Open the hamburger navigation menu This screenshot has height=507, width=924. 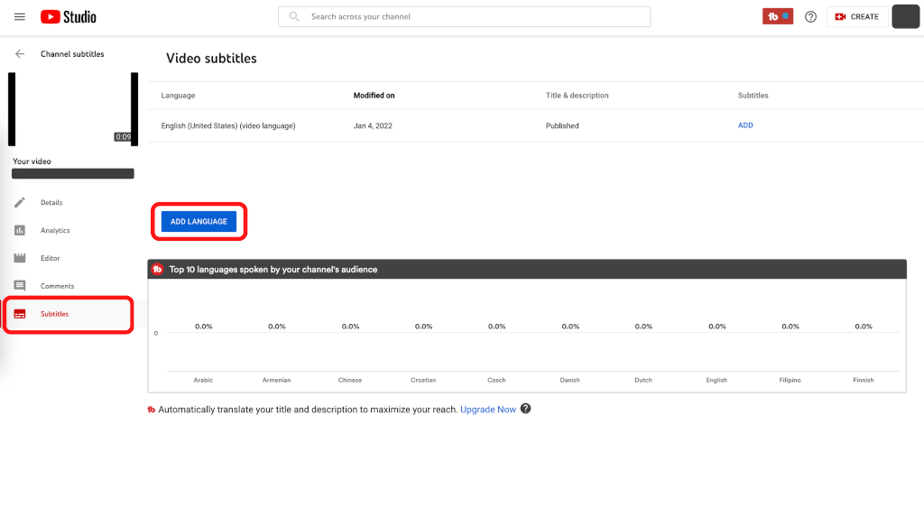(x=20, y=16)
